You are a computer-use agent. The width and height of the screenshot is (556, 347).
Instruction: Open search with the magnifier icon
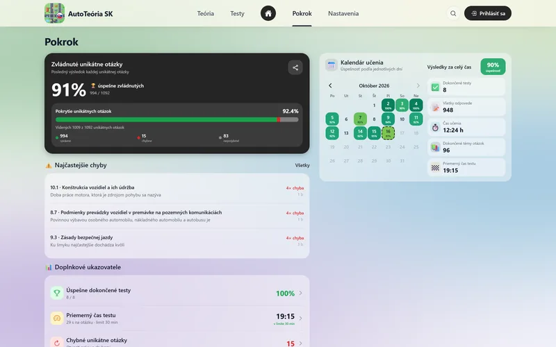tap(453, 13)
